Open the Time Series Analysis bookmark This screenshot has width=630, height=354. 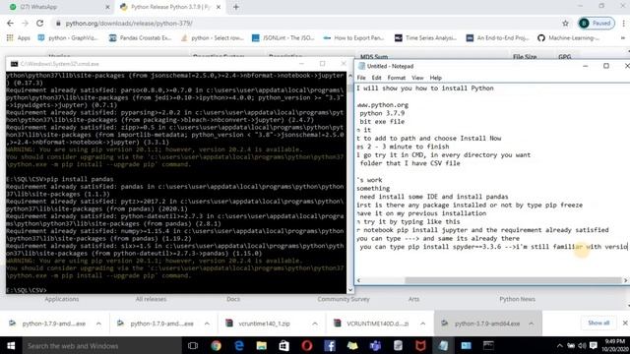tap(425, 37)
